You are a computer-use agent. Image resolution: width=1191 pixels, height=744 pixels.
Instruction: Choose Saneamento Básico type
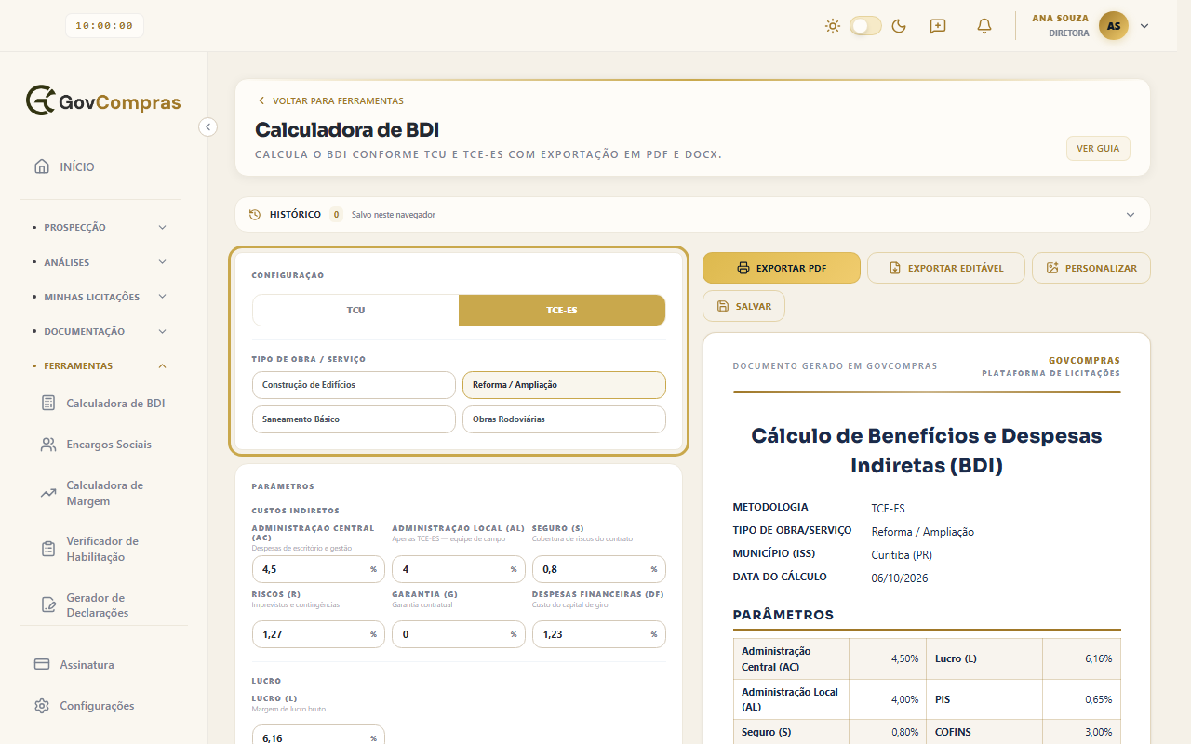pos(354,419)
